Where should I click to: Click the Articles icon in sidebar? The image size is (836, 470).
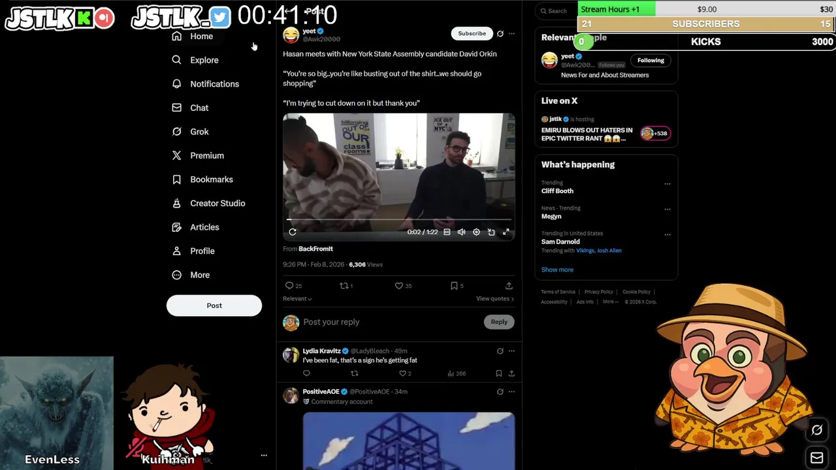coord(176,227)
